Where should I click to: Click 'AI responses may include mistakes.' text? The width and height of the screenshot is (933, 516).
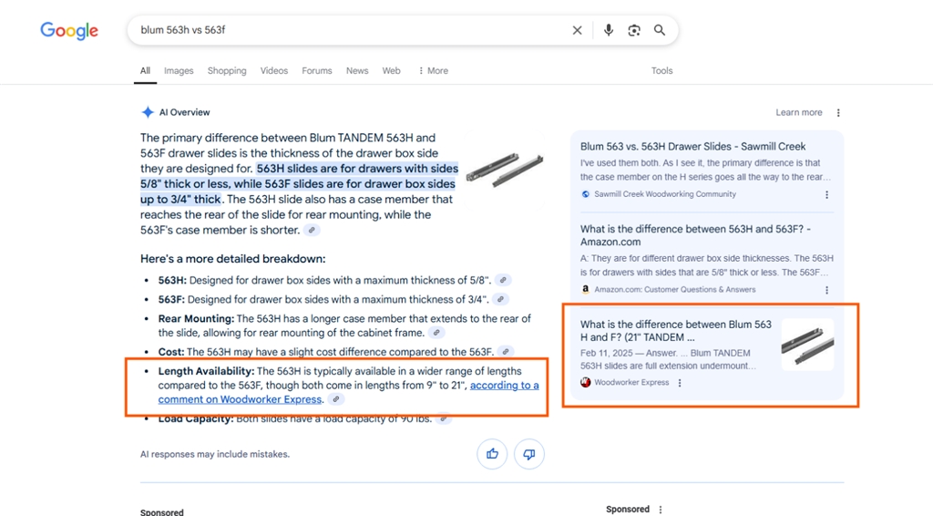215,454
